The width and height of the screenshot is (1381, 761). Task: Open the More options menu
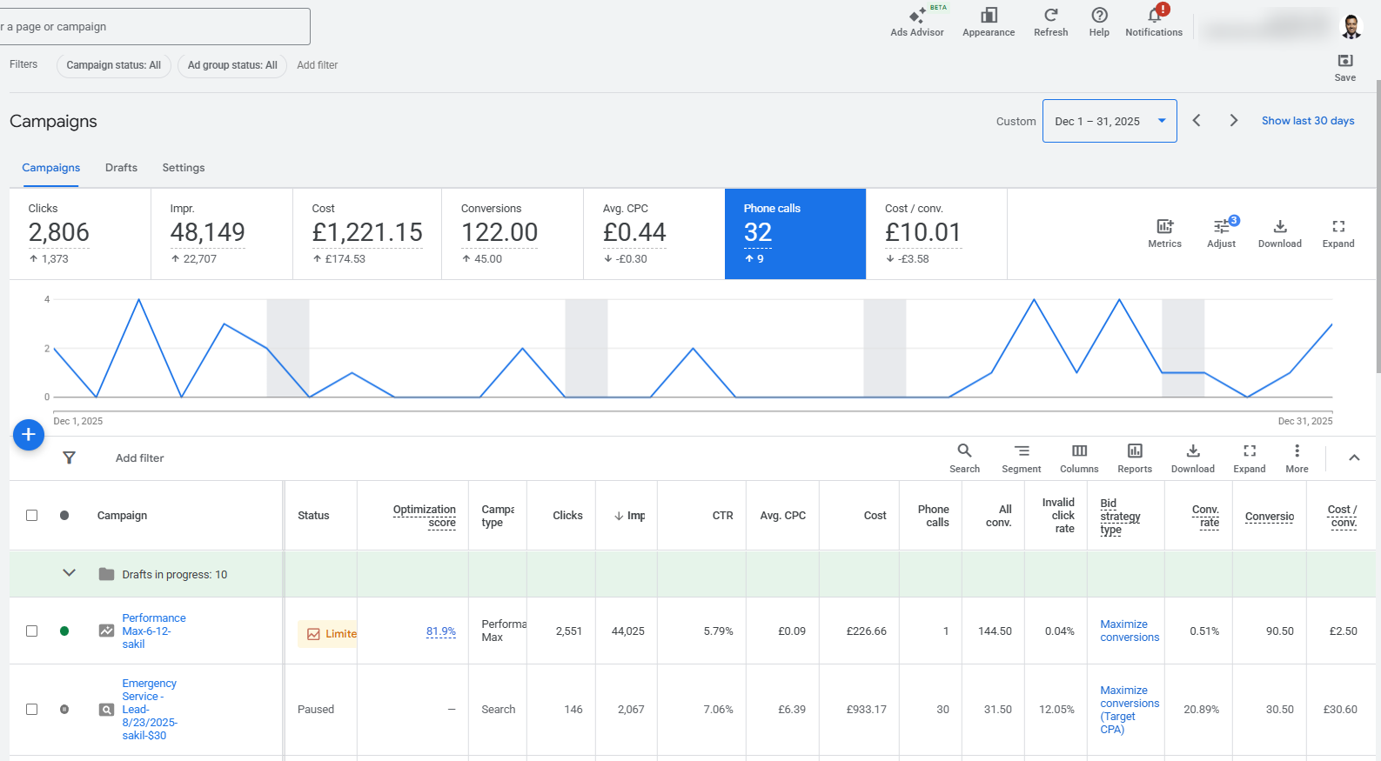tap(1297, 458)
